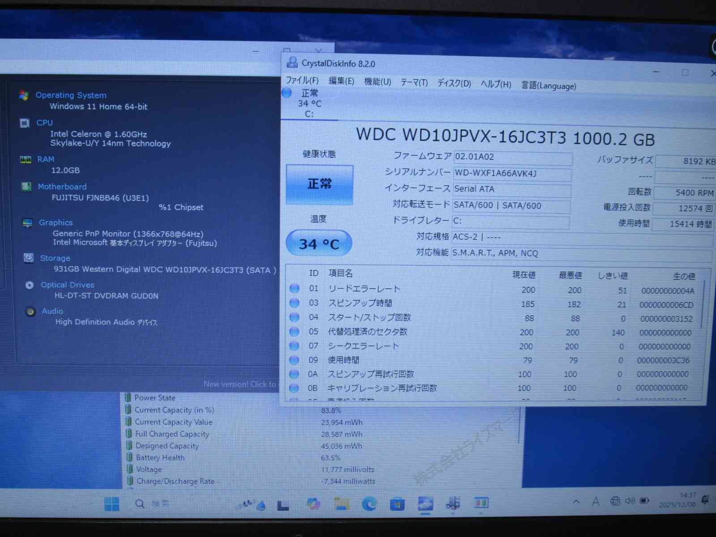Open the Windows Start button
This screenshot has width=716, height=537.
coord(111,504)
